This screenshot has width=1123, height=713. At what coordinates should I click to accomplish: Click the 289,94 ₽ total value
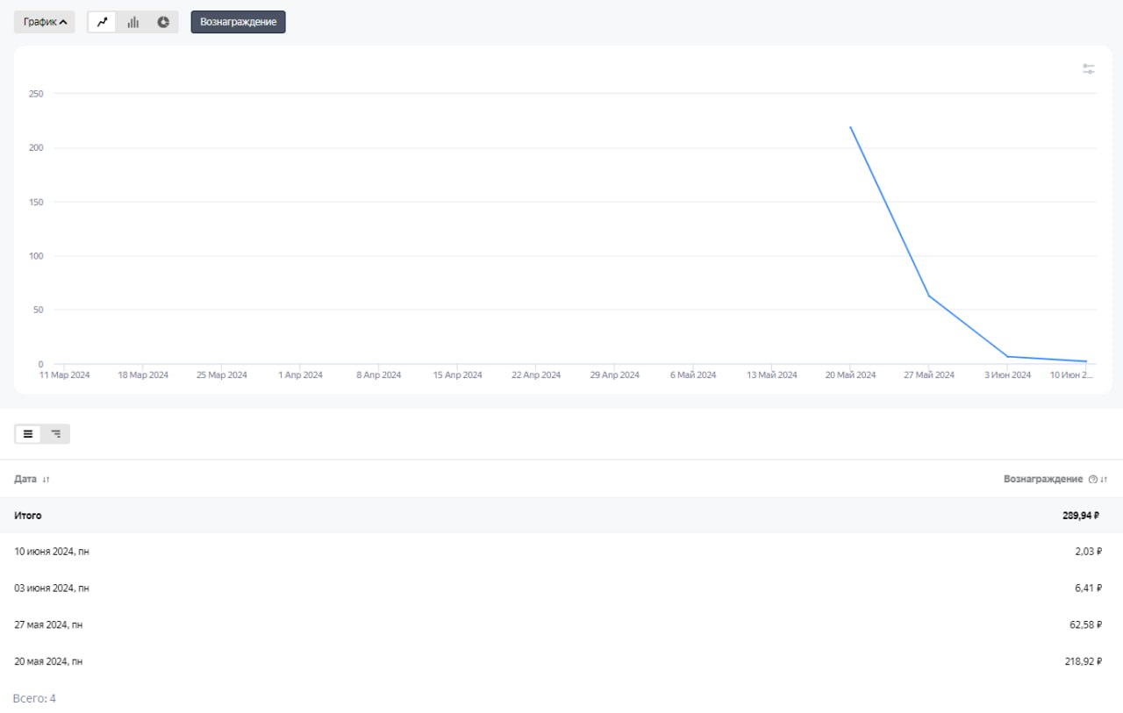click(1080, 516)
